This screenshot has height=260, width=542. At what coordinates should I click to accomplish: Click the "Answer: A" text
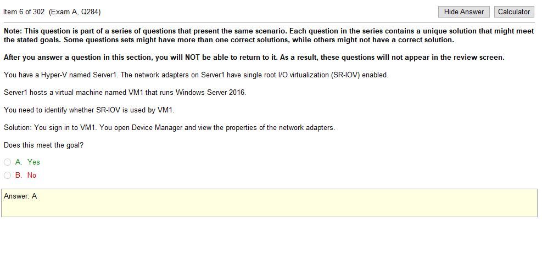[x=20, y=196]
